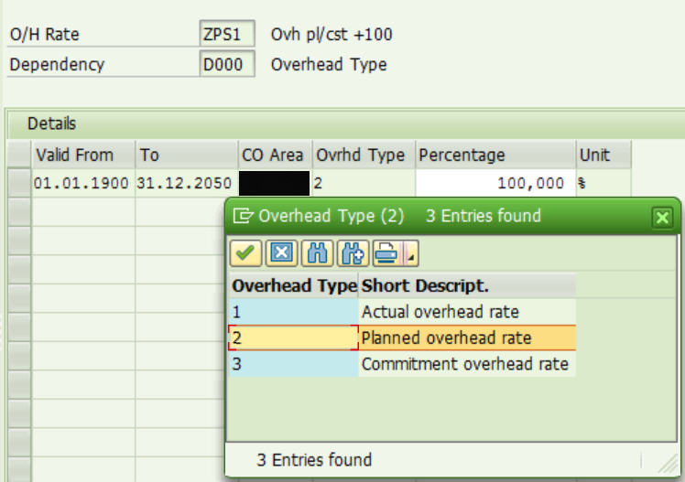Click the Unit column header
The width and height of the screenshot is (685, 482).
(x=603, y=155)
